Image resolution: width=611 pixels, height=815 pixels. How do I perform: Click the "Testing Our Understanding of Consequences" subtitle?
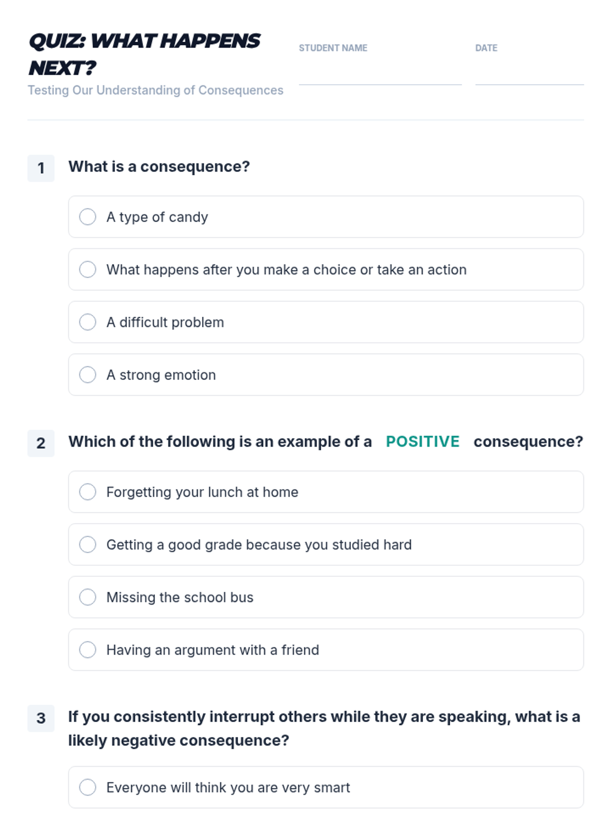(x=155, y=90)
